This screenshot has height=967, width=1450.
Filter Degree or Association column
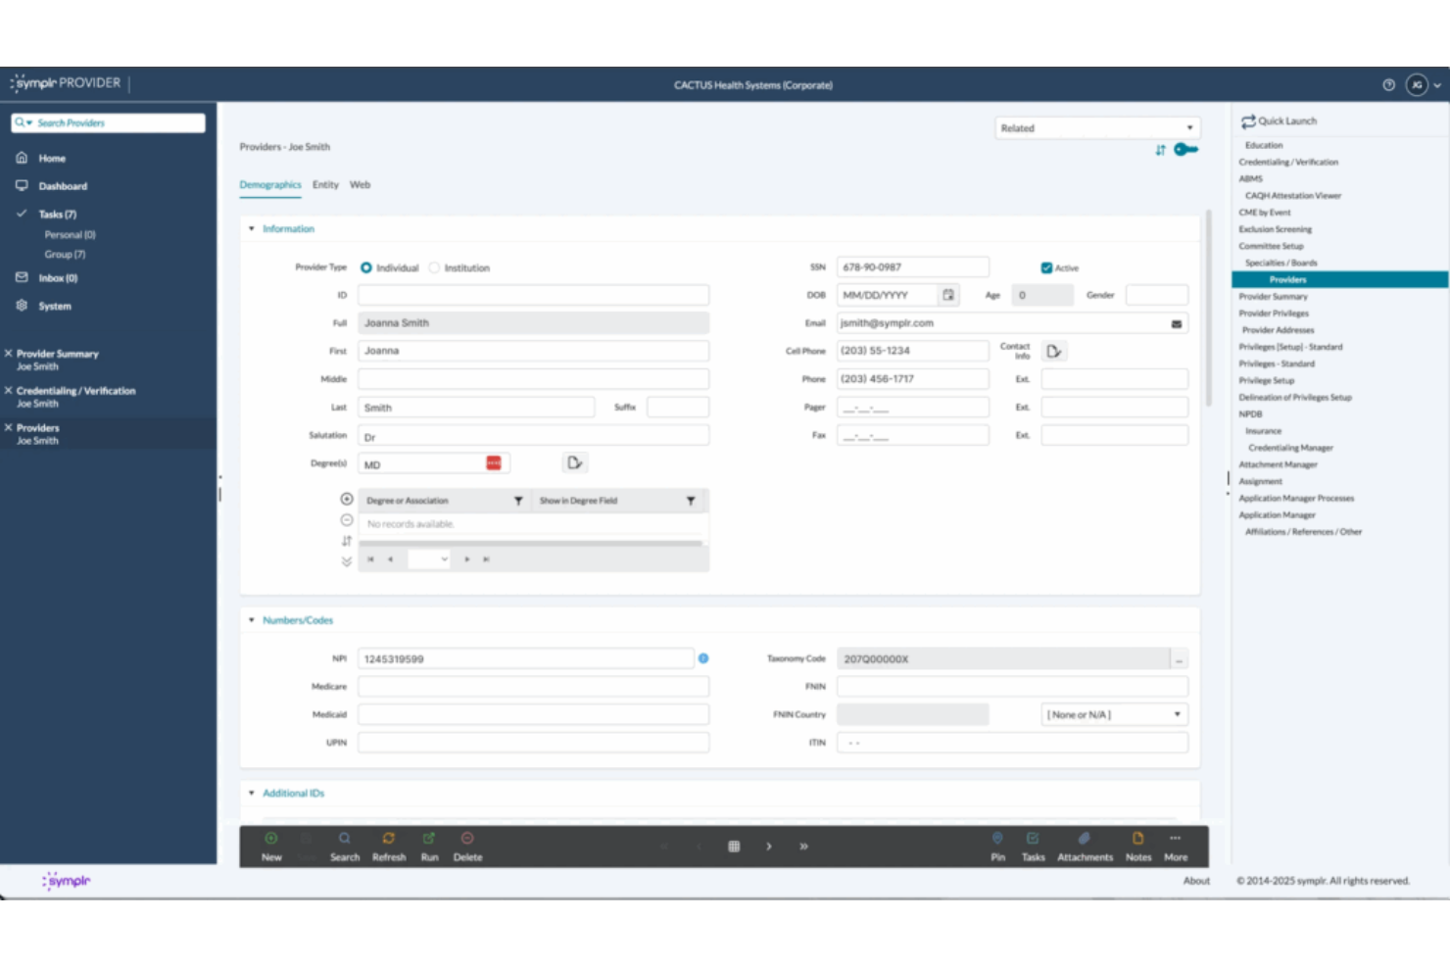pos(518,502)
